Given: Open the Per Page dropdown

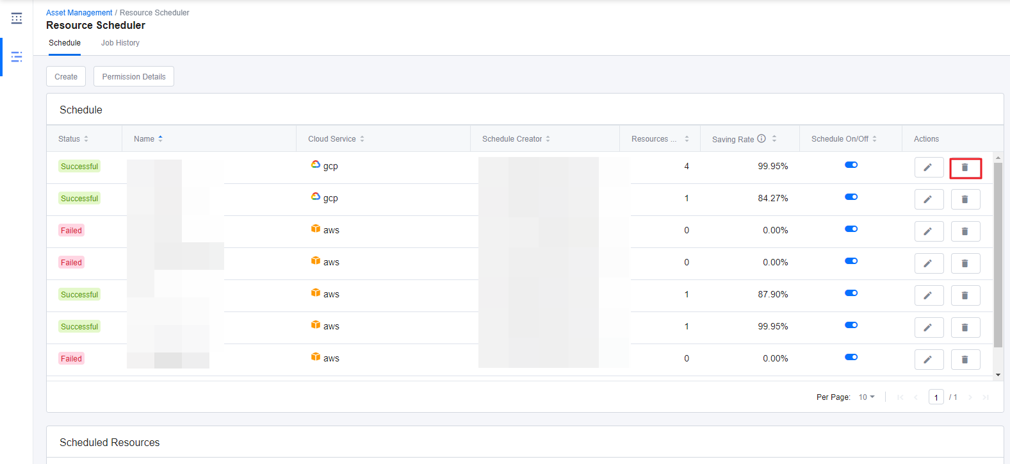Looking at the screenshot, I should point(866,397).
